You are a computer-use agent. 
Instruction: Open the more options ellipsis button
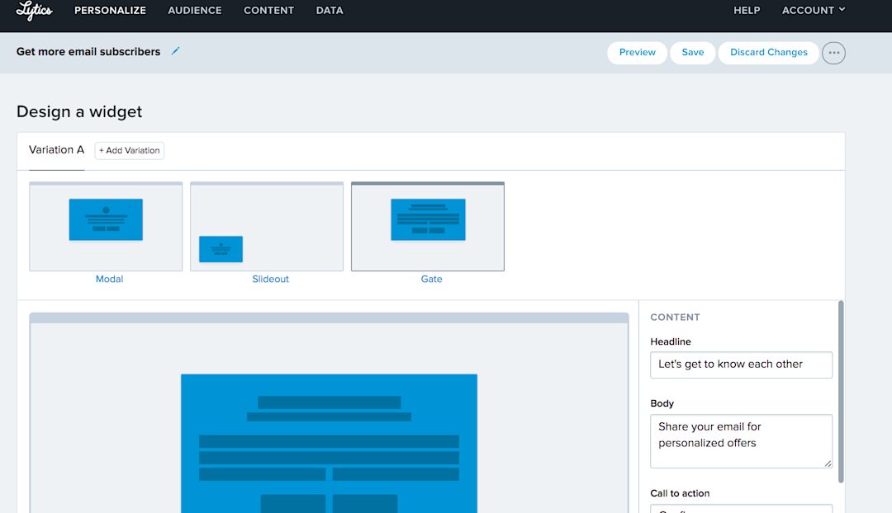pyautogui.click(x=833, y=53)
